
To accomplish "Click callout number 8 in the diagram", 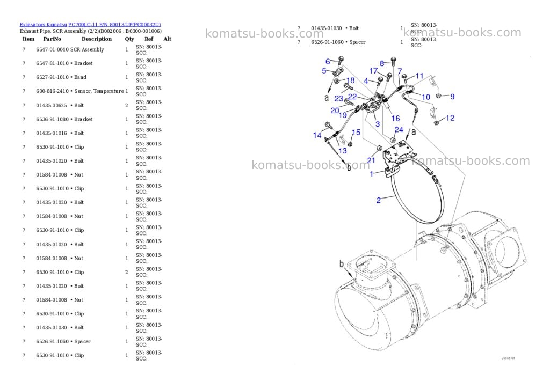I will coord(382,64).
